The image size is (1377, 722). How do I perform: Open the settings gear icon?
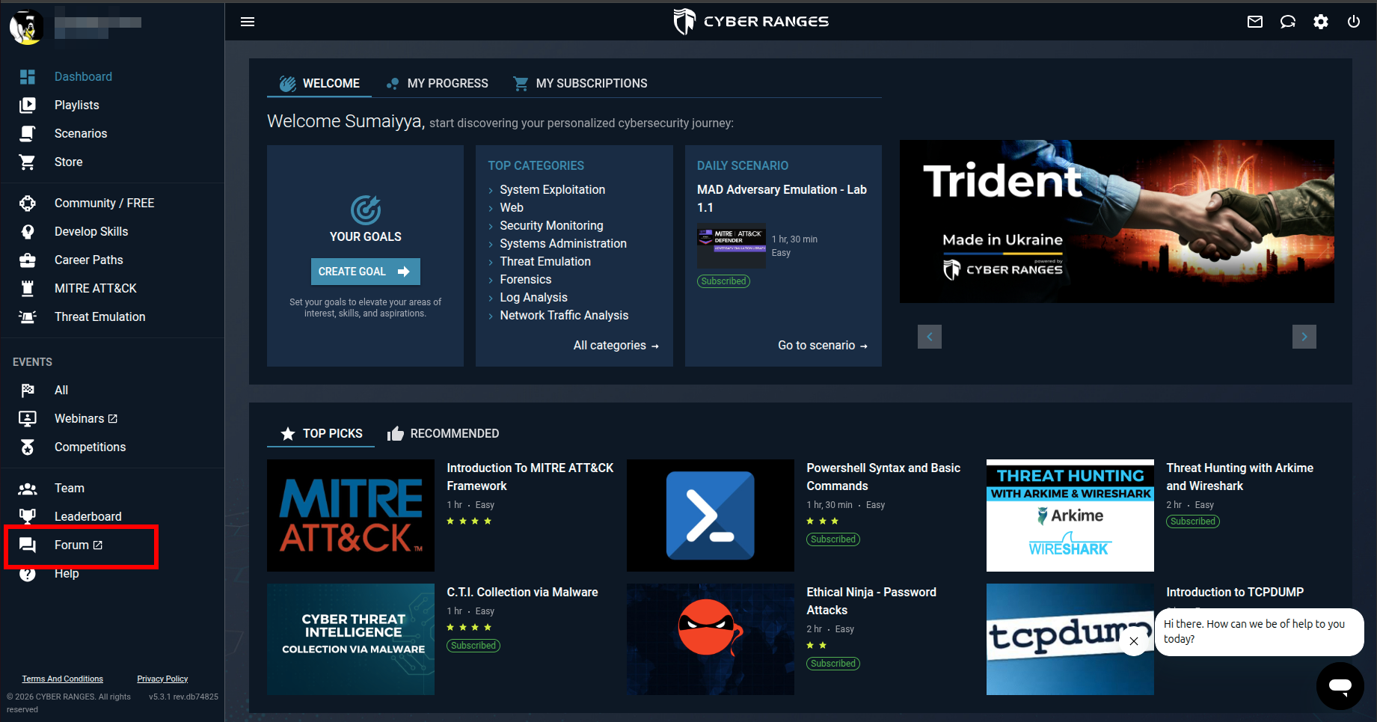(x=1321, y=22)
